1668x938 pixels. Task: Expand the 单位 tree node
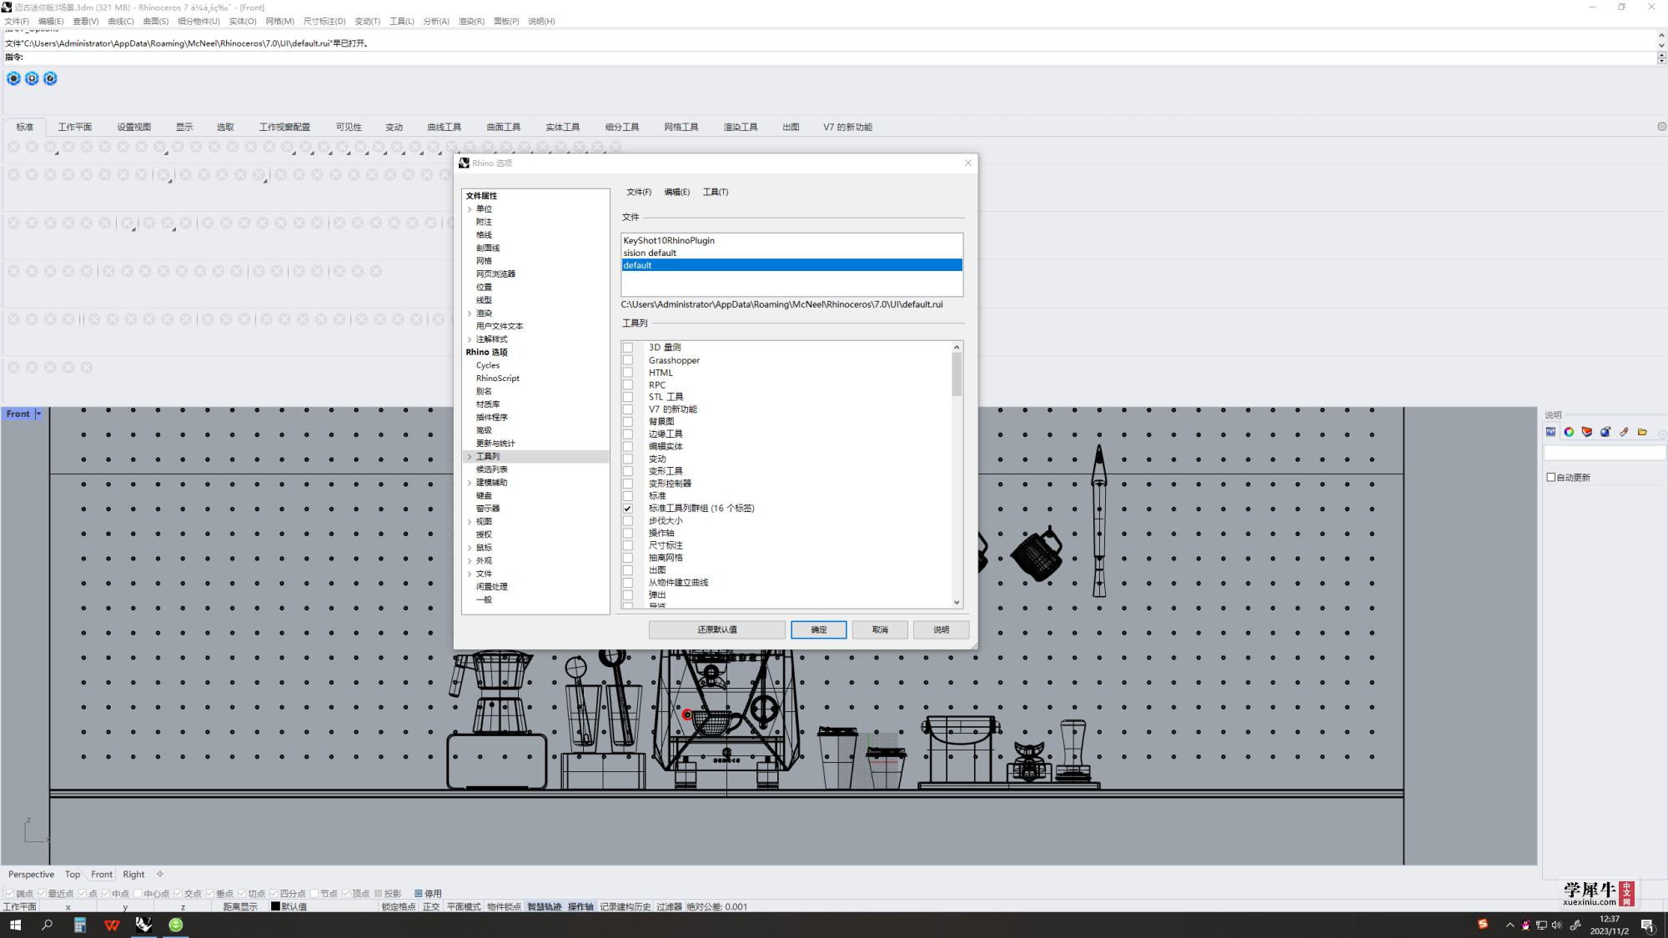[470, 209]
